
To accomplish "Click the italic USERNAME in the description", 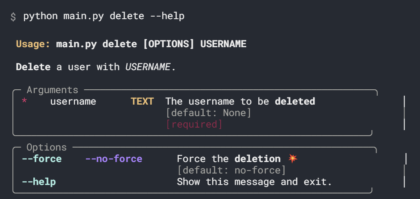I will pyautogui.click(x=148, y=67).
